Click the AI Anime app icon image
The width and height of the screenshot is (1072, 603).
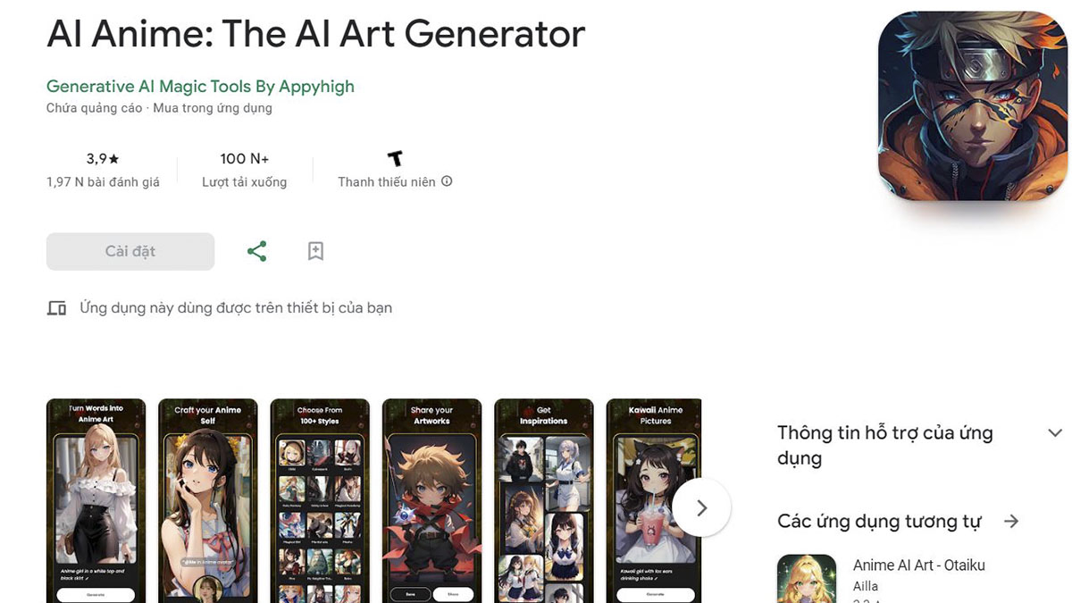(x=973, y=105)
